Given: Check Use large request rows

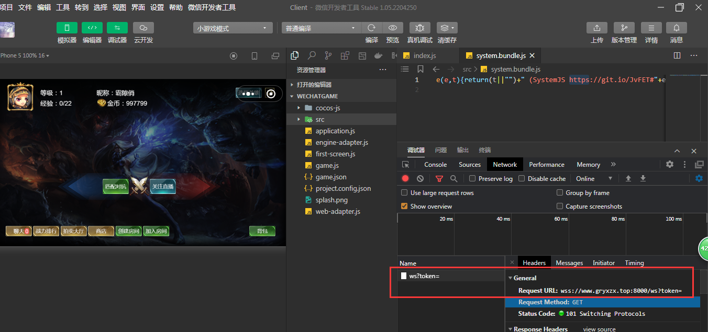Looking at the screenshot, I should pos(404,192).
